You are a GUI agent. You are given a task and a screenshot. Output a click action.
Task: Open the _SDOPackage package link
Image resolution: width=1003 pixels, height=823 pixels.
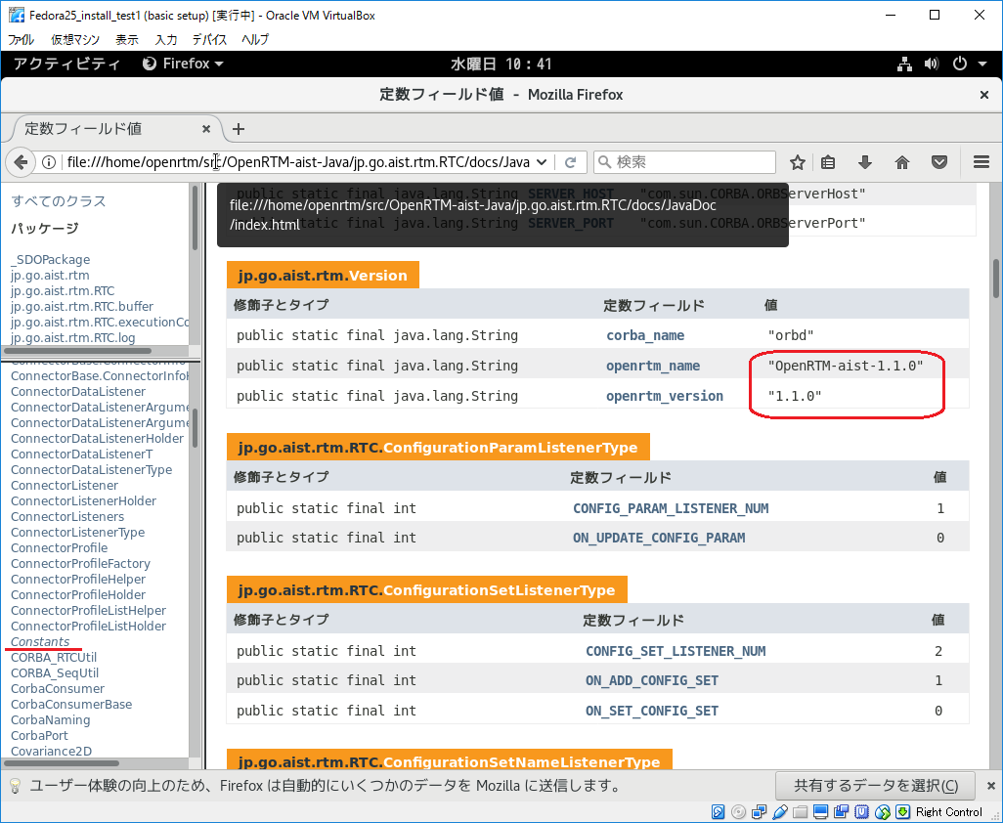tap(51, 260)
